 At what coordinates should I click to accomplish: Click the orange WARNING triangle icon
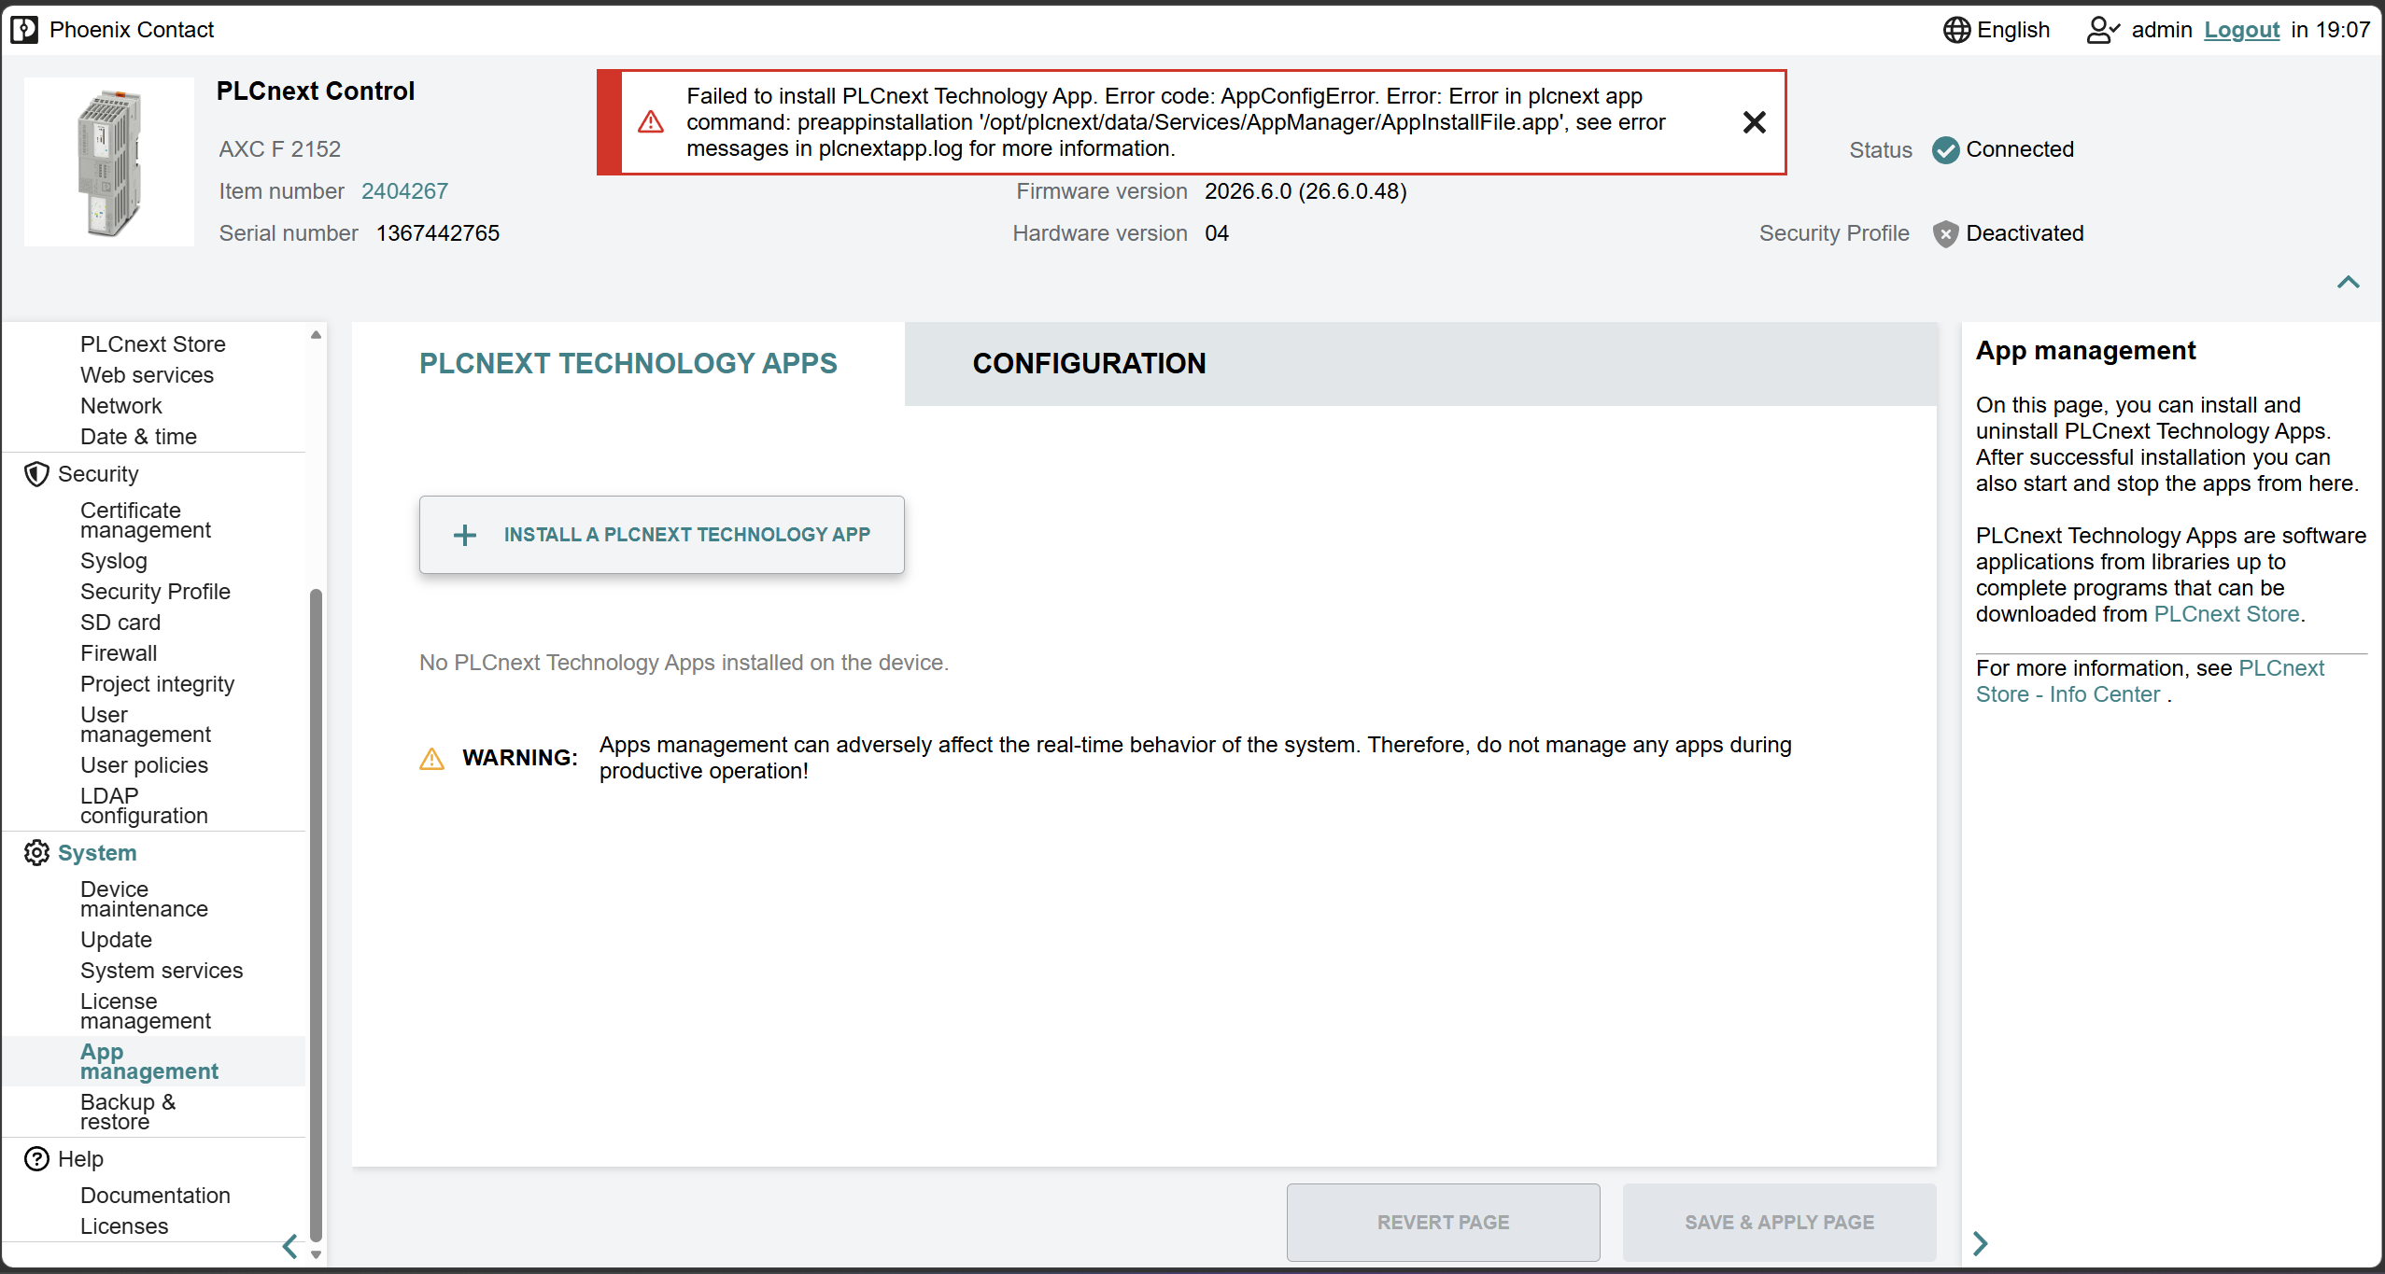(x=431, y=758)
